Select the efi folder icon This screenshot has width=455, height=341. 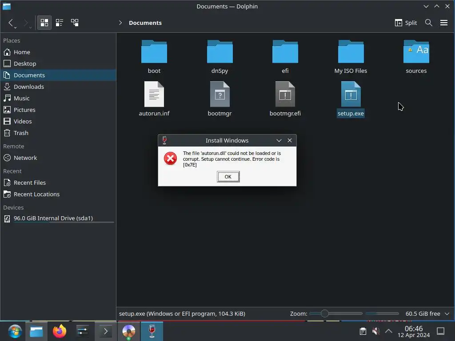(285, 52)
